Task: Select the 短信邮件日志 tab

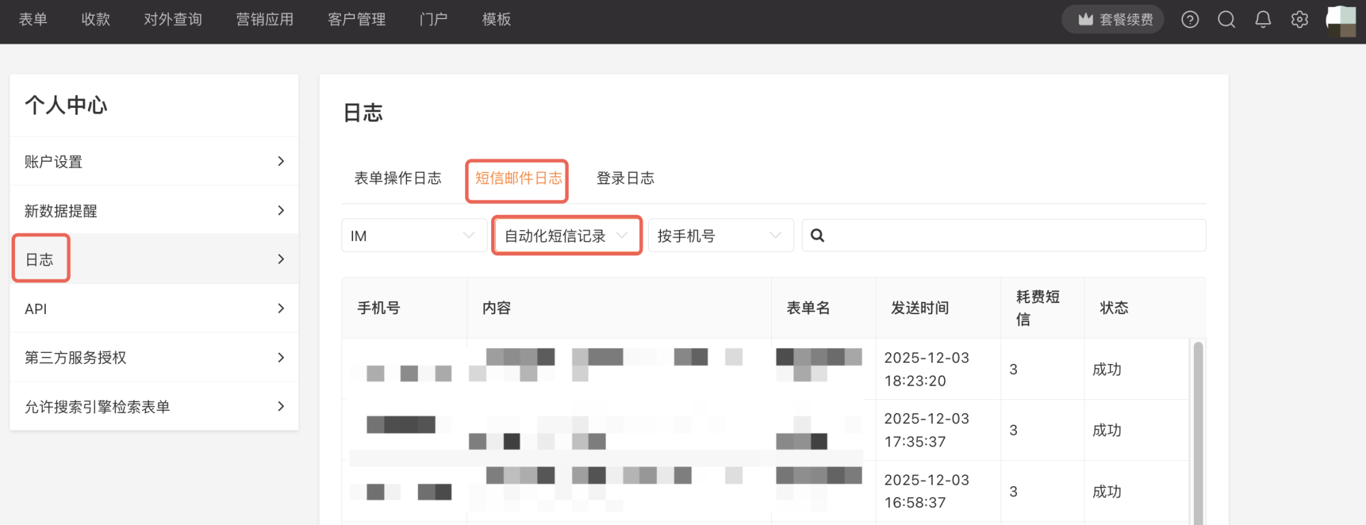Action: [x=518, y=178]
